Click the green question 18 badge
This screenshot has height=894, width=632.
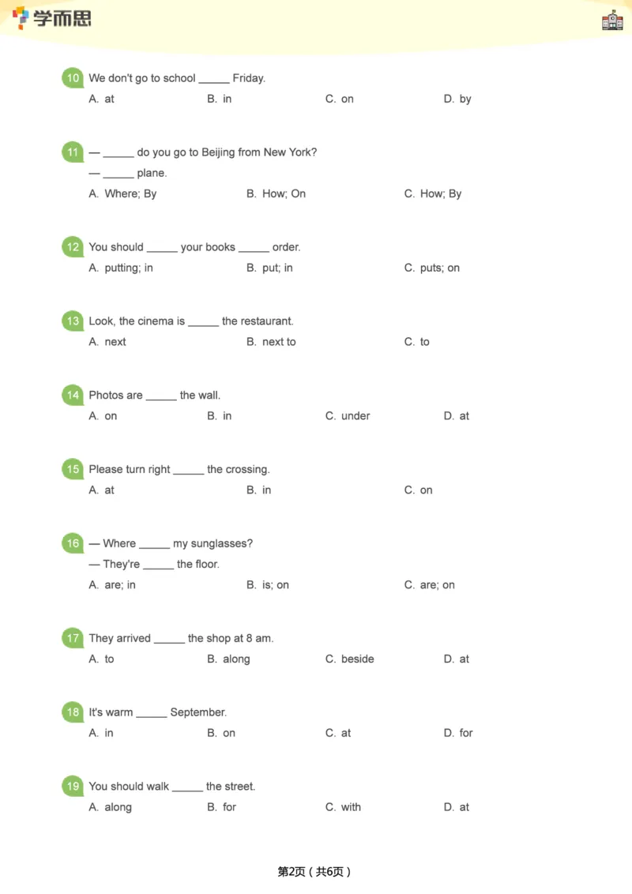73,712
